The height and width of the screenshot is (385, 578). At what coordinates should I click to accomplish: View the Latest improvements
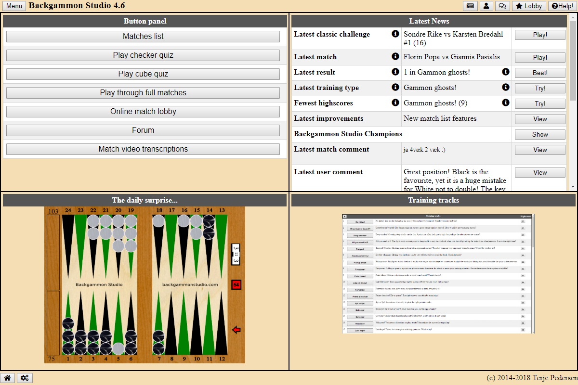click(540, 119)
